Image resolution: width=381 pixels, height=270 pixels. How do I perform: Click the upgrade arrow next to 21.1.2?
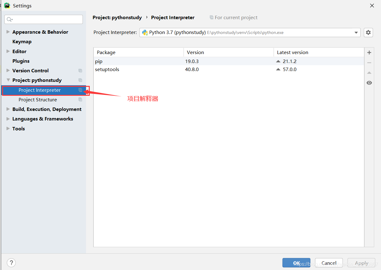point(278,61)
